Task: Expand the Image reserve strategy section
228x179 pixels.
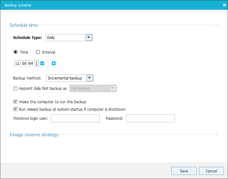Action: coord(217,134)
